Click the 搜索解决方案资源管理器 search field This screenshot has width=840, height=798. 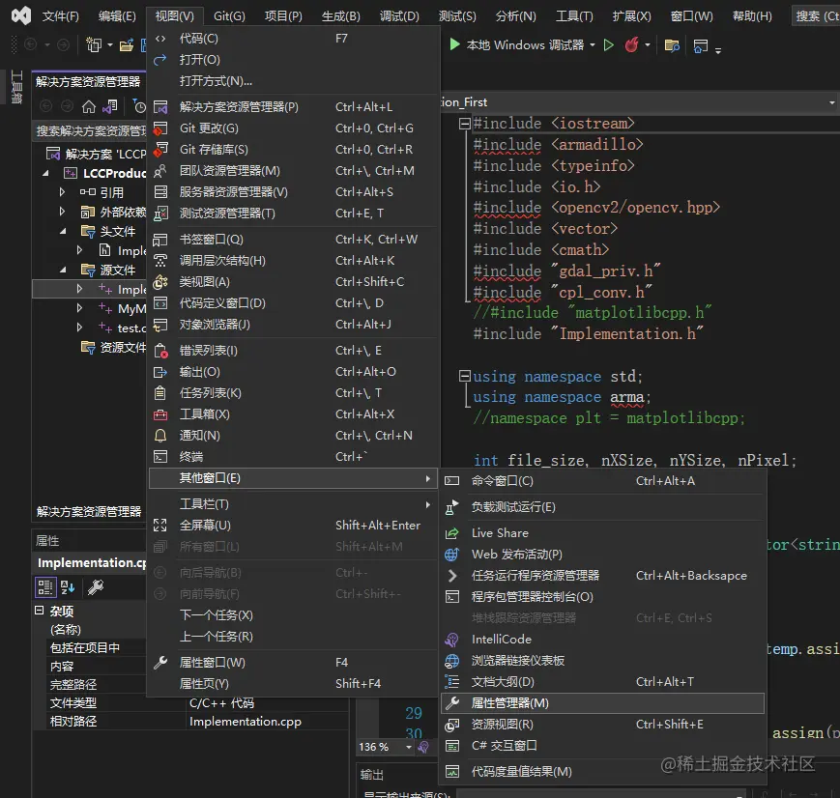[90, 131]
